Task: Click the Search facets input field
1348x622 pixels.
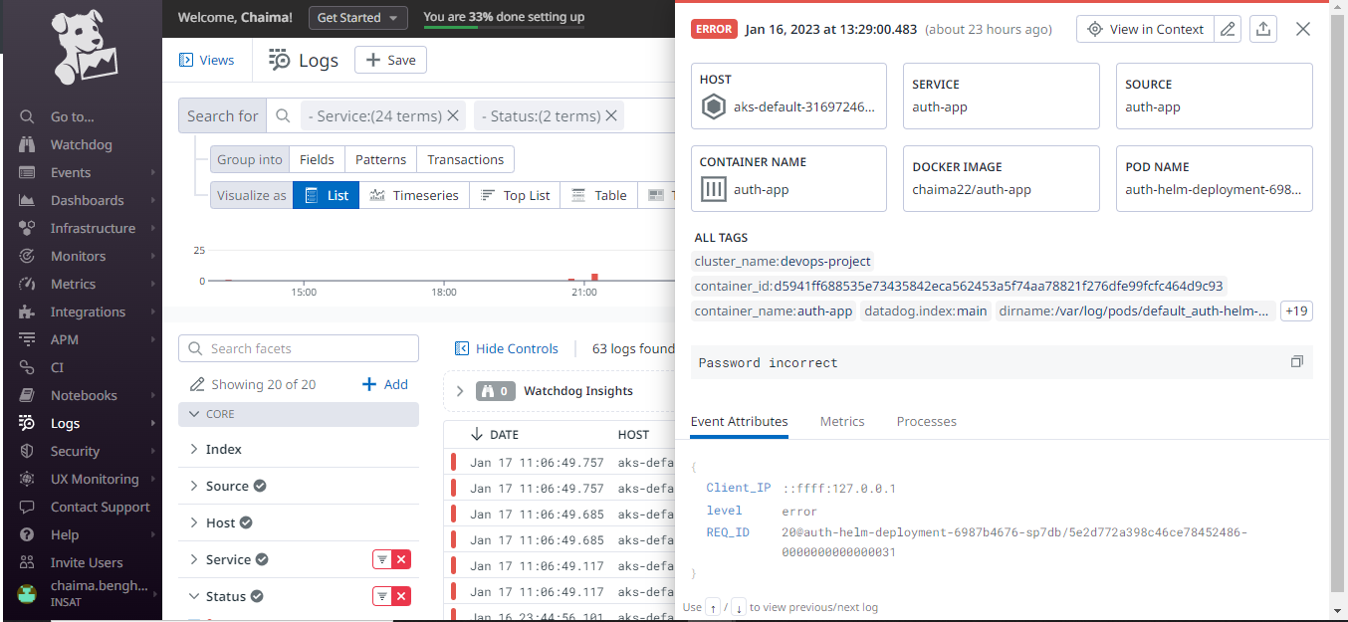Action: [x=298, y=347]
